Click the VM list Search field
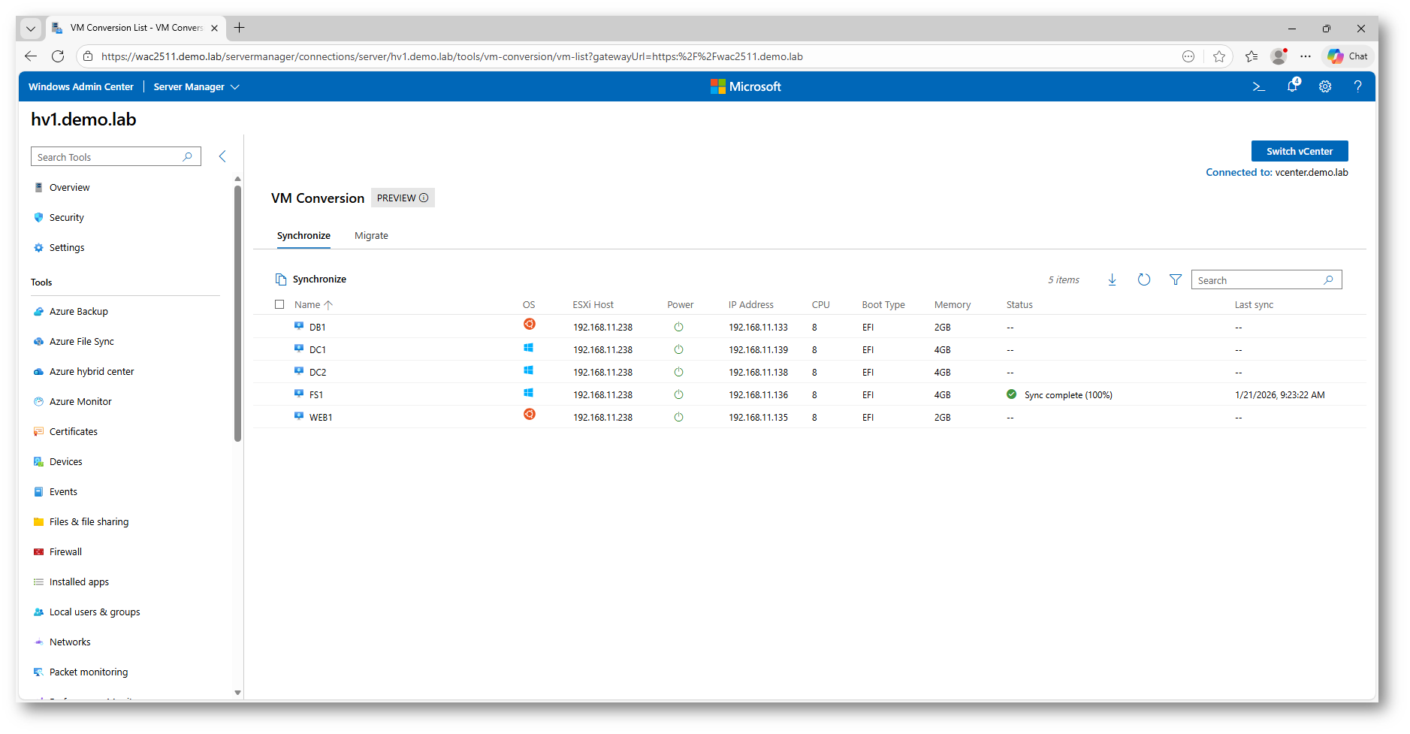This screenshot has width=1410, height=734. [x=1258, y=280]
